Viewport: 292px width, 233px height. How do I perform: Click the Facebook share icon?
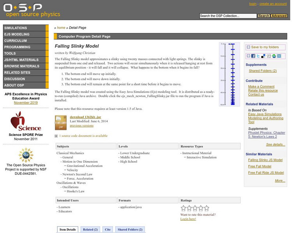coord(253,56)
